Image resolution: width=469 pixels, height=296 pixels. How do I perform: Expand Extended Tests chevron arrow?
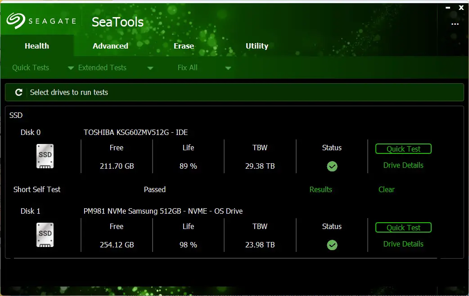click(150, 67)
